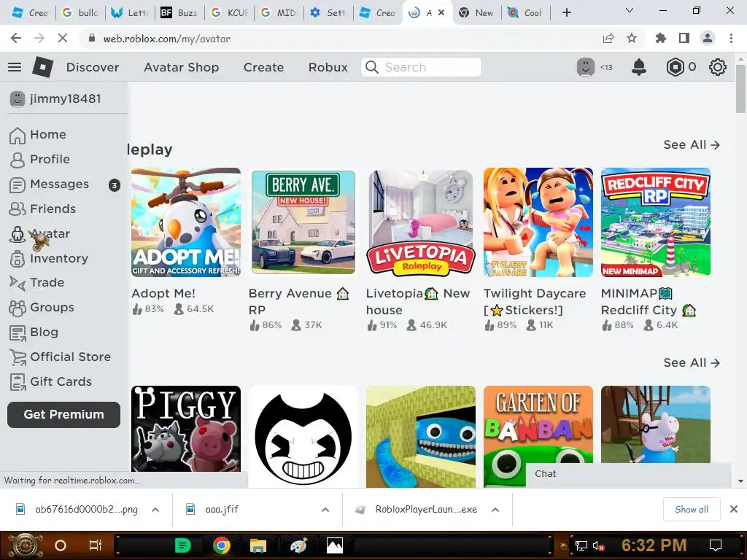Click the Blog icon in the sidebar
The image size is (747, 560).
click(18, 332)
